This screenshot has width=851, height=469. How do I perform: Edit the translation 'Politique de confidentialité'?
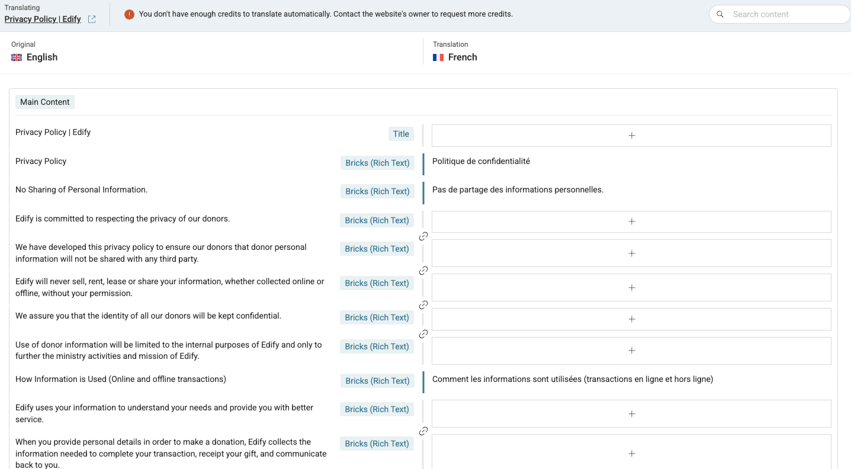pyautogui.click(x=481, y=161)
